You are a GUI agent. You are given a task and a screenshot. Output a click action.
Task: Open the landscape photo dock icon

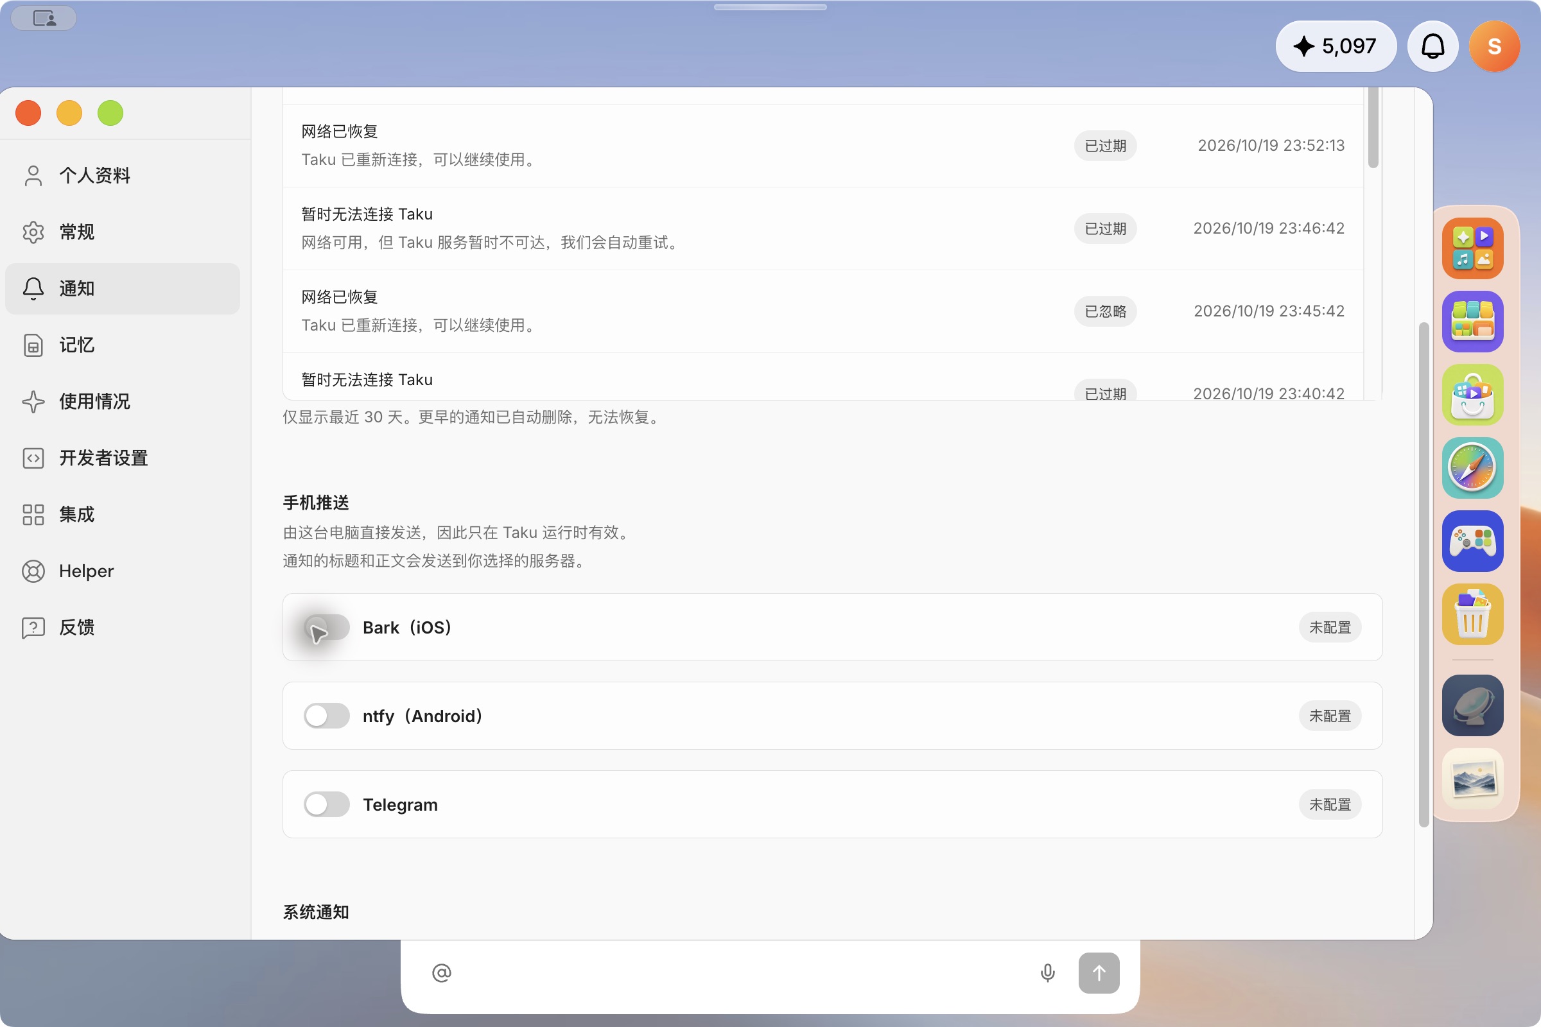pyautogui.click(x=1472, y=779)
